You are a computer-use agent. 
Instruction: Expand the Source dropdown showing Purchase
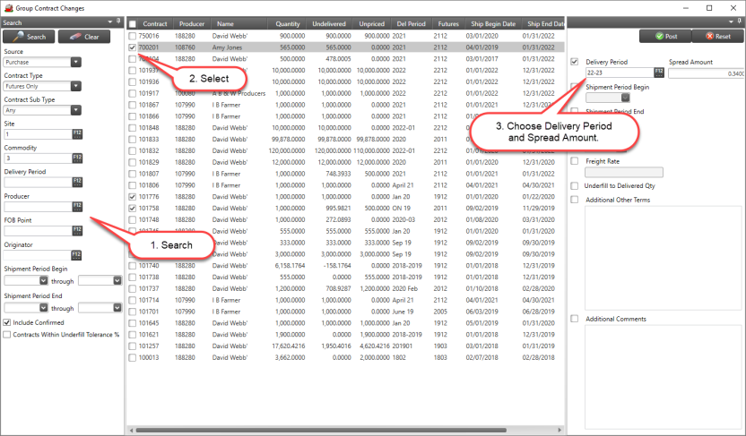pyautogui.click(x=76, y=62)
